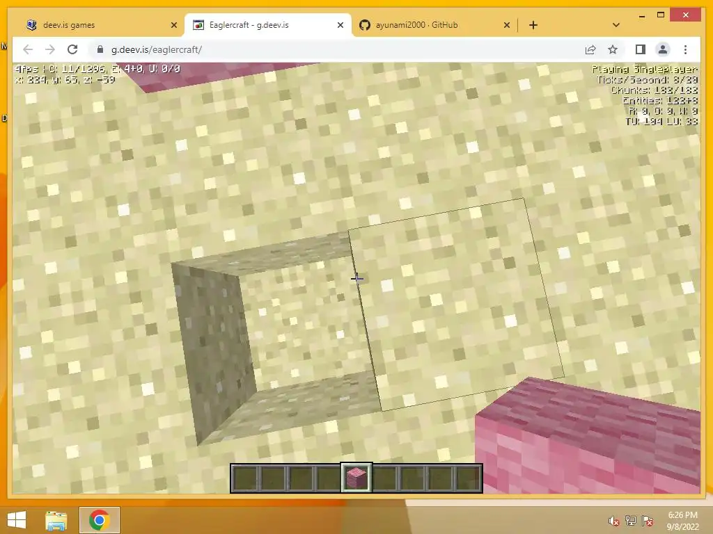
Task: Click the Ticks/Second debug line
Action: click(x=648, y=80)
